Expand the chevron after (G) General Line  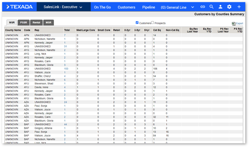(x=193, y=7)
